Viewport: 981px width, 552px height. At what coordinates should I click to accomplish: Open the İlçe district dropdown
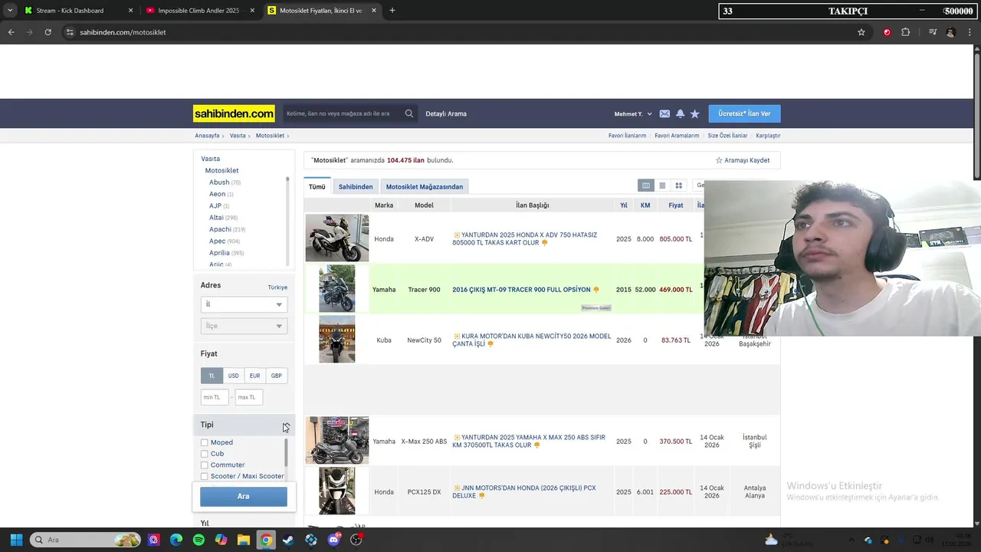coord(244,326)
